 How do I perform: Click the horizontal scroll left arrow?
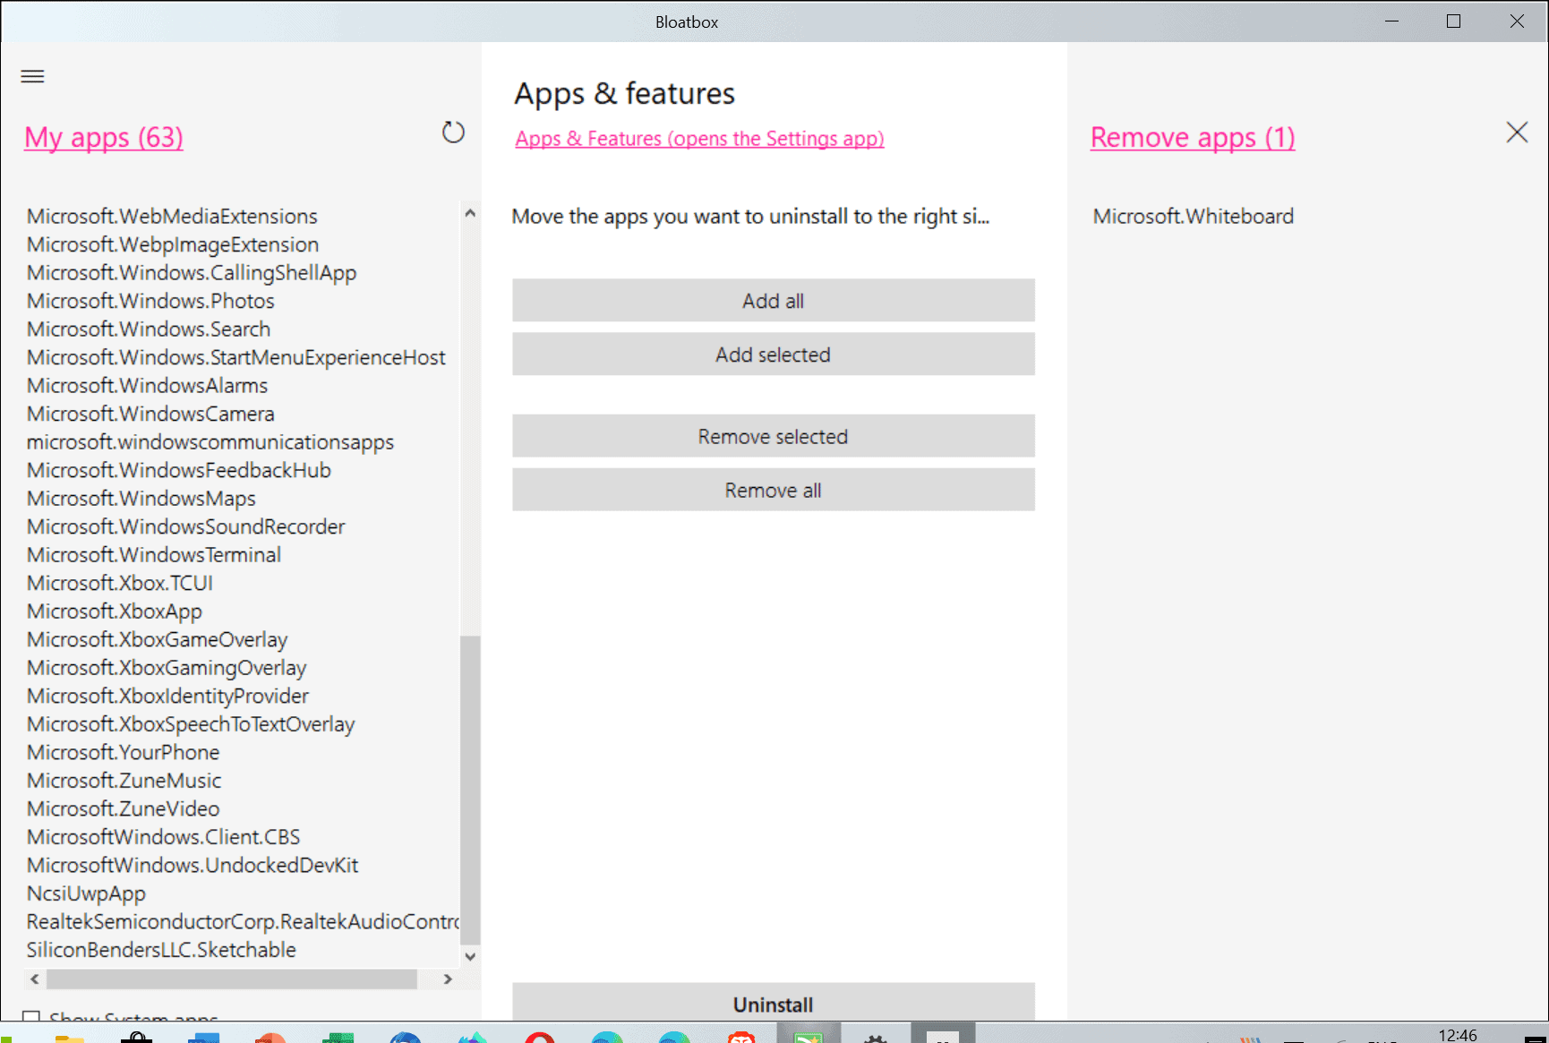pos(35,979)
